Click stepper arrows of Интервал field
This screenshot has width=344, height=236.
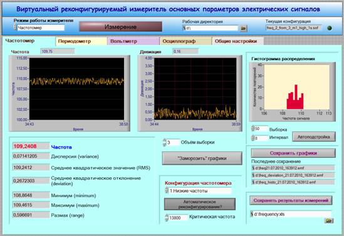click(253, 138)
